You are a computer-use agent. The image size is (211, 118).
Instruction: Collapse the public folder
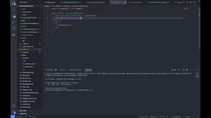[x=24, y=55]
